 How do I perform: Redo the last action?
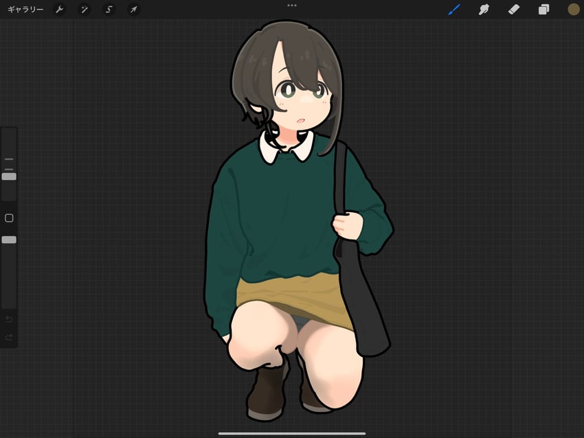(9, 337)
